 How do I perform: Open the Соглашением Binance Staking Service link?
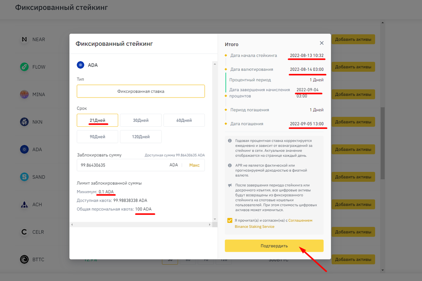273,224
